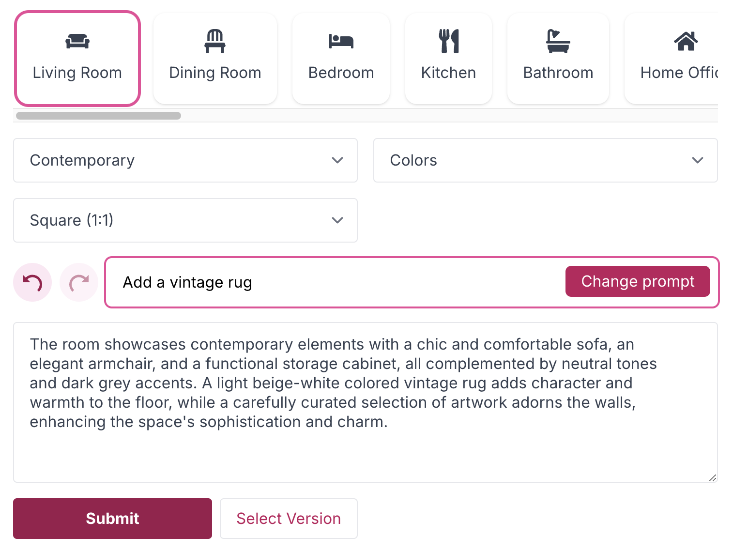Open the Contemporary style dropdown
The image size is (733, 552).
coord(185,160)
